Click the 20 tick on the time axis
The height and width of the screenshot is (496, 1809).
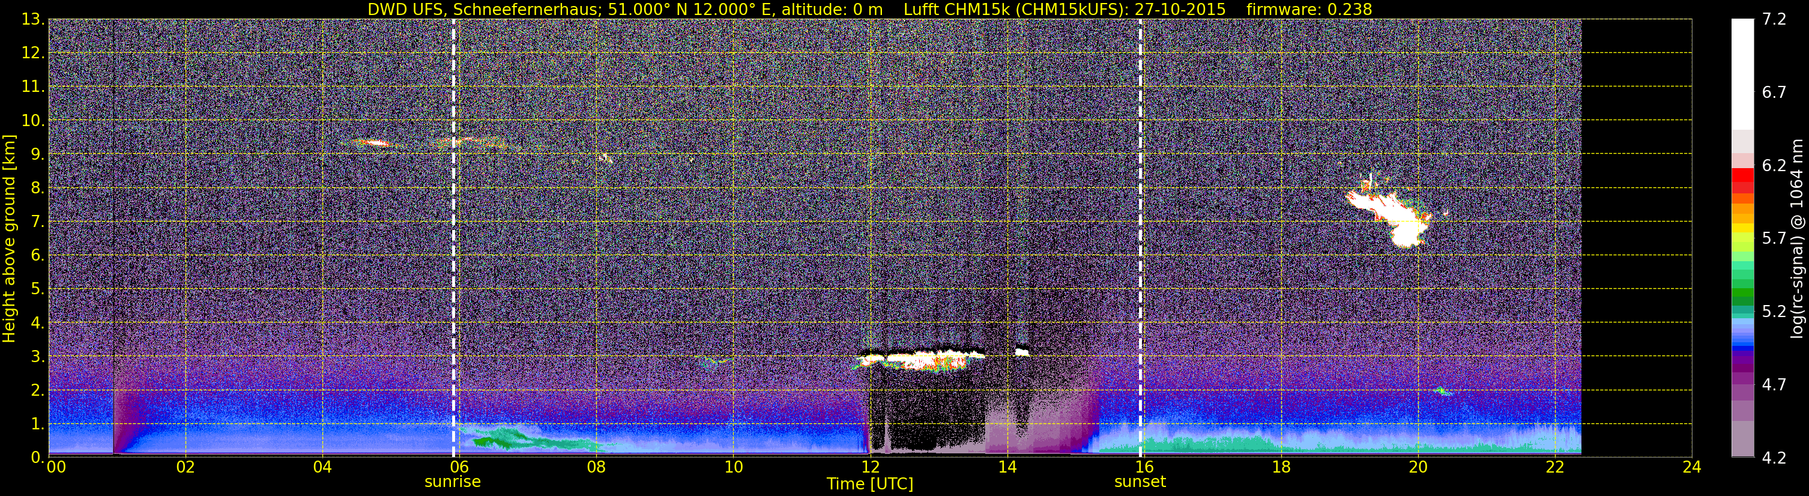1418,467
